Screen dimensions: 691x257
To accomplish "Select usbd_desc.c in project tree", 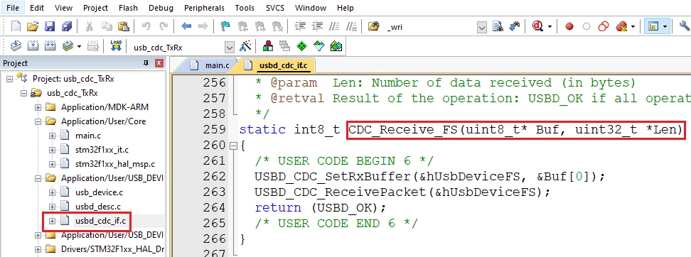I will pos(98,207).
